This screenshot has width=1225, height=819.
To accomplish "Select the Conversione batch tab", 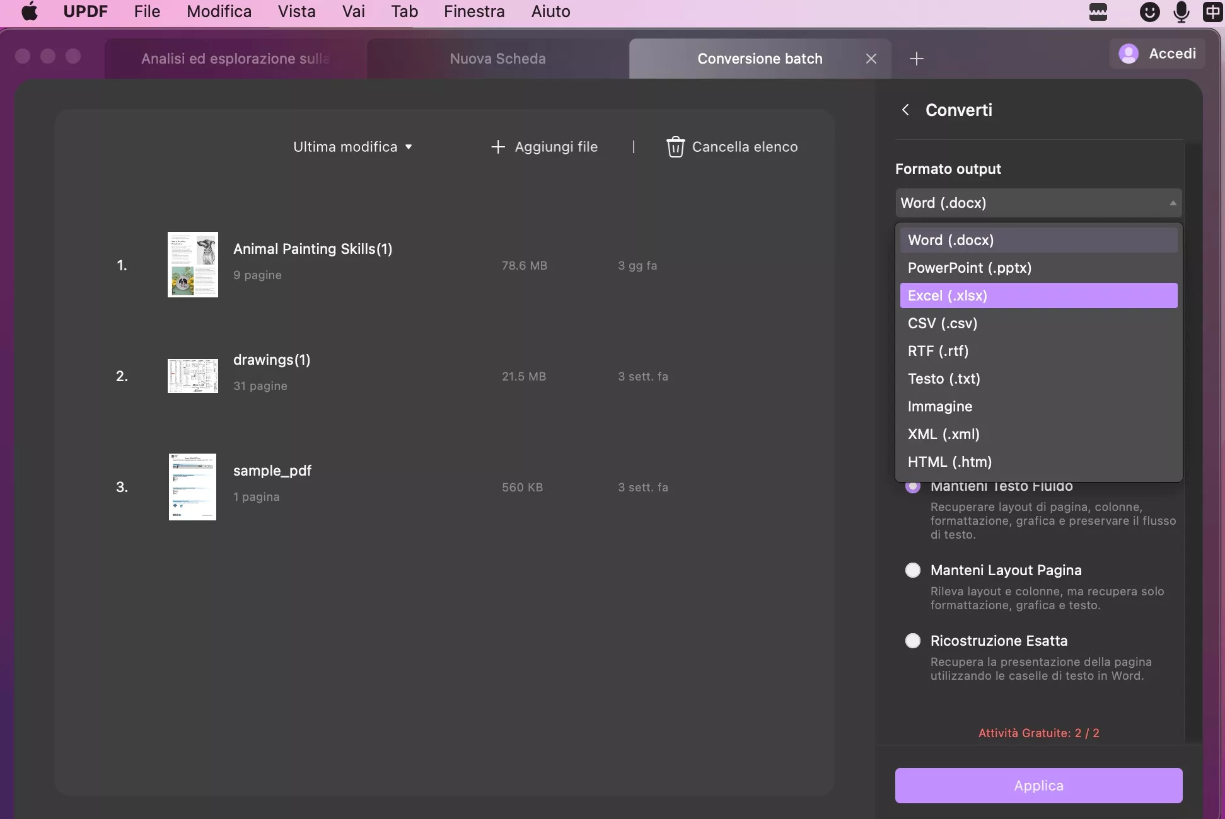I will point(760,59).
